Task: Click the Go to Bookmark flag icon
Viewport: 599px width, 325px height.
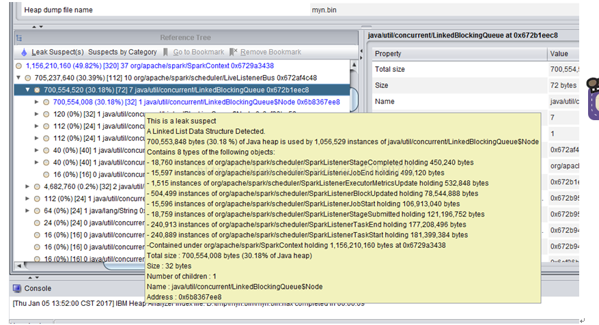Action: (x=165, y=52)
